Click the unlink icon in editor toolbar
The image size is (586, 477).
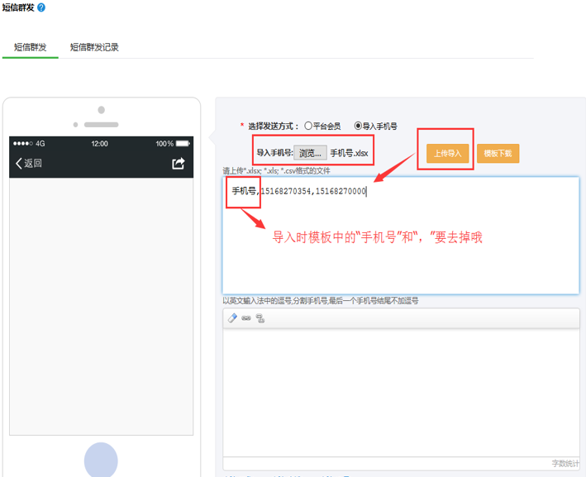[260, 318]
